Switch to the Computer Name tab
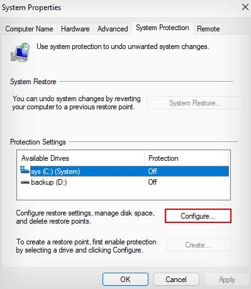The width and height of the screenshot is (251, 289). pos(29,29)
